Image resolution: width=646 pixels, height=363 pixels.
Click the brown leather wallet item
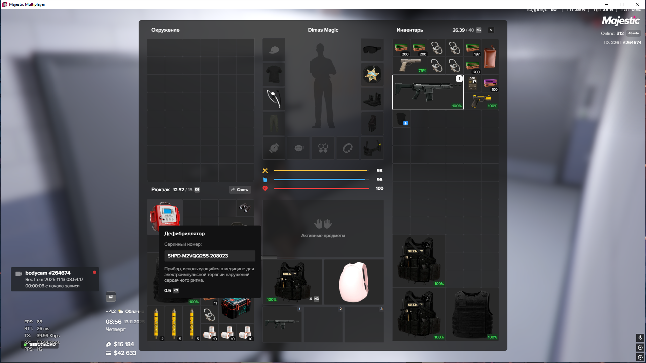[490, 56]
